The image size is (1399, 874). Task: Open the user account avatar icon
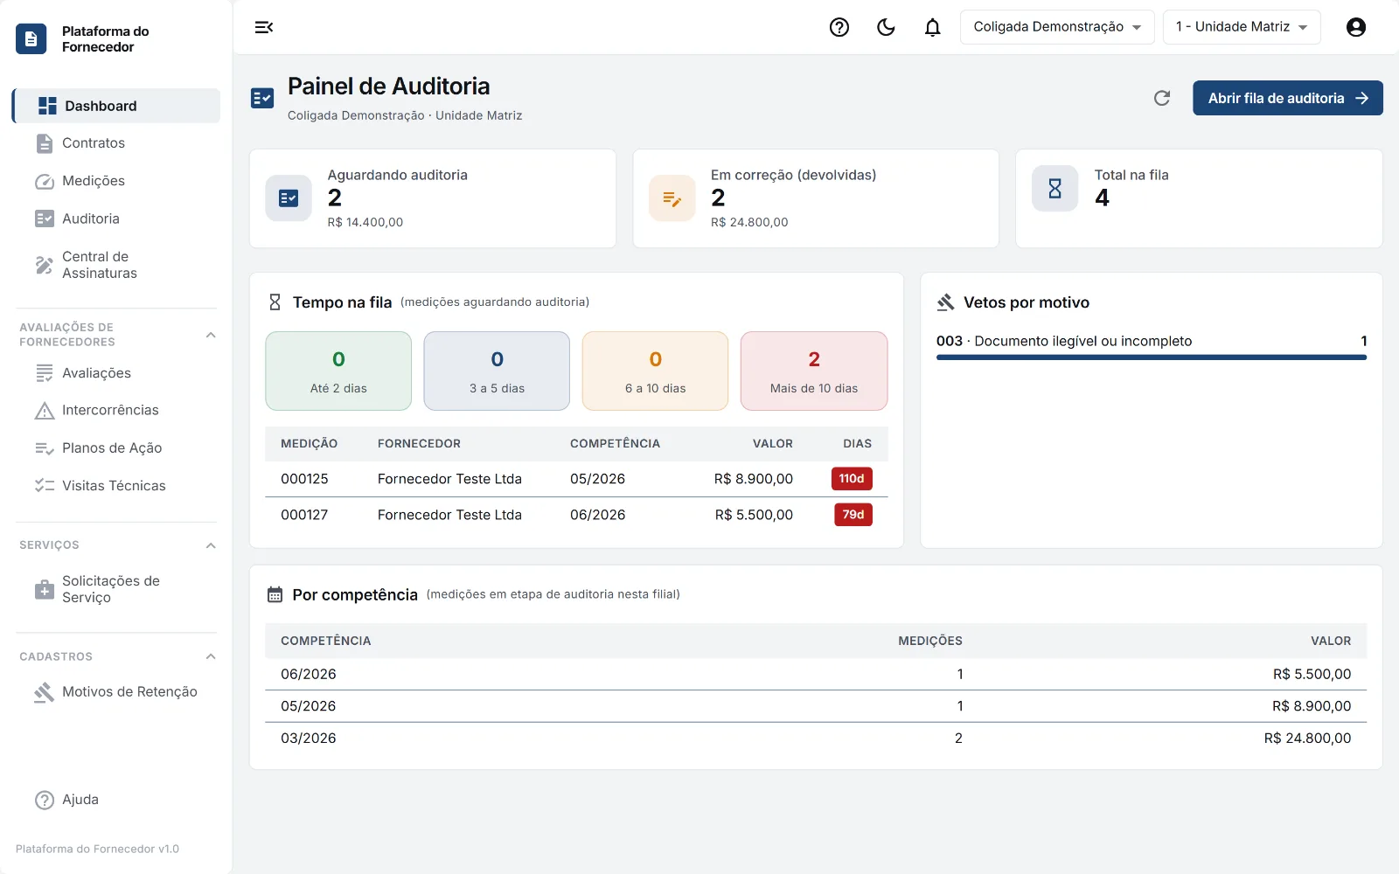click(x=1356, y=27)
